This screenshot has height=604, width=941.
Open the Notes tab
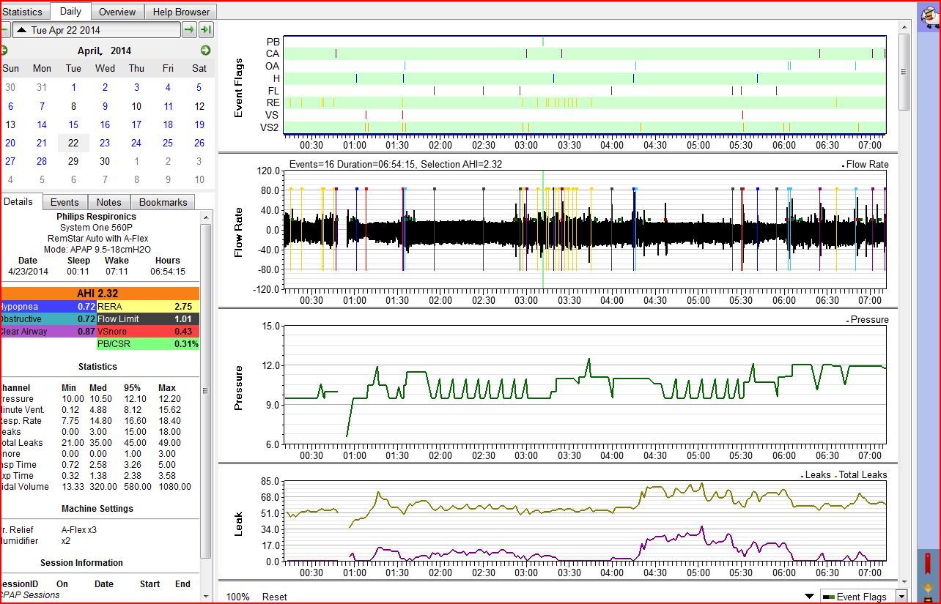click(108, 202)
